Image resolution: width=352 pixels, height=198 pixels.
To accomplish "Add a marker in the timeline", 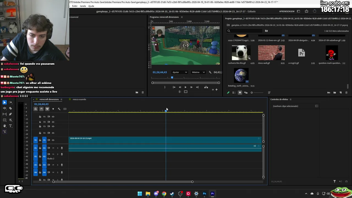I will 53,109.
